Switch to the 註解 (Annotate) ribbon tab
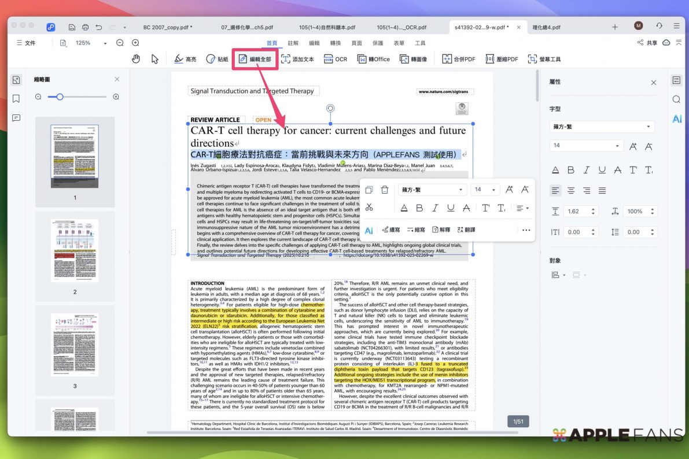 tap(293, 43)
